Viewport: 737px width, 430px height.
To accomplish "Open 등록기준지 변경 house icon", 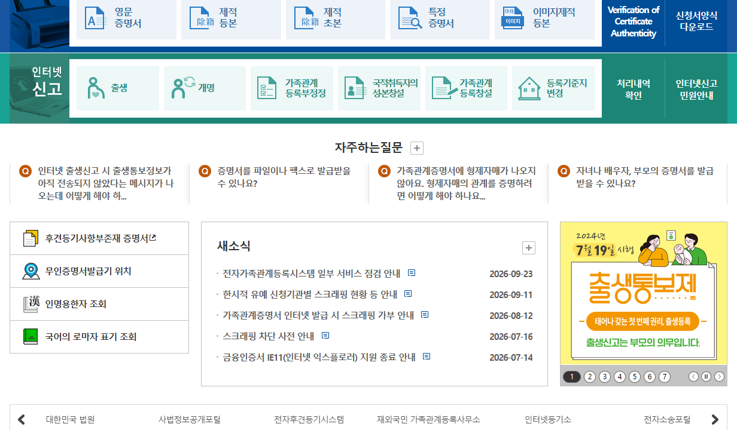I will (x=529, y=88).
